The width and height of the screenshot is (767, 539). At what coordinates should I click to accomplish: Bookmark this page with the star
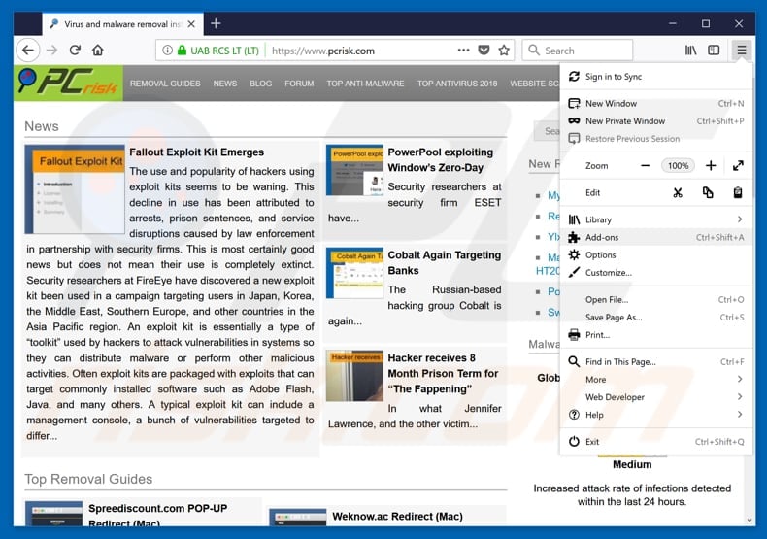tap(504, 50)
